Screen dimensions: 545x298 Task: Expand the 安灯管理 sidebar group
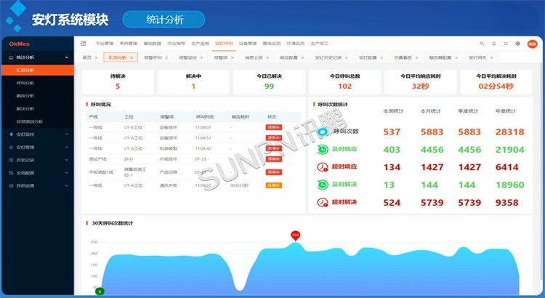click(x=66, y=147)
